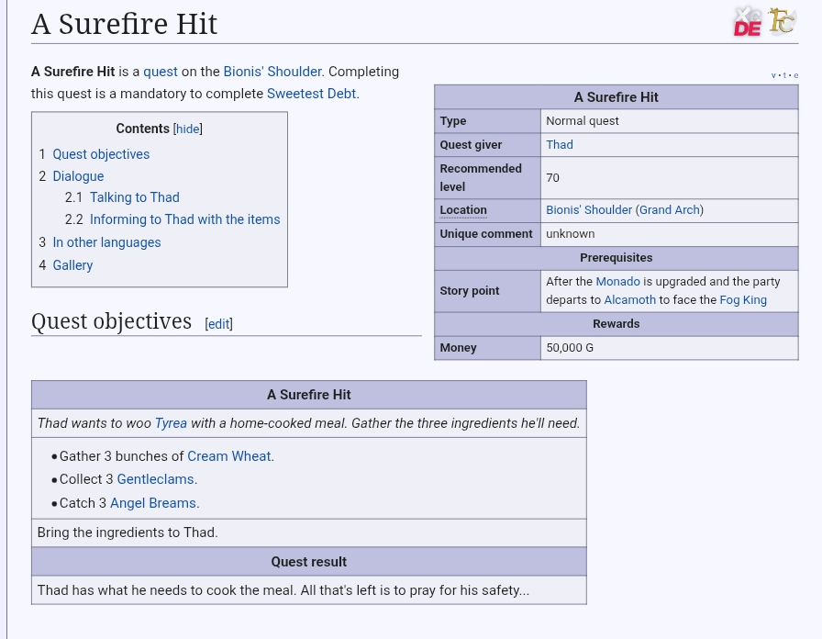Open the Future Connected icon
The image size is (822, 639).
click(x=783, y=21)
